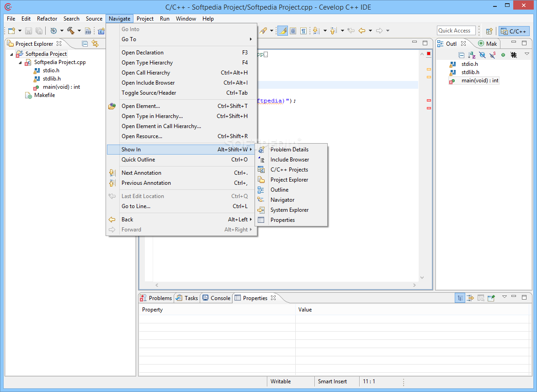Click the editor horizontal scrollbar track

tap(286, 285)
